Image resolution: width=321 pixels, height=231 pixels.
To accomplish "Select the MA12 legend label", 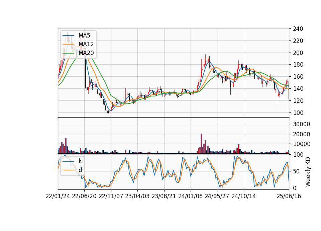I will [x=86, y=44].
